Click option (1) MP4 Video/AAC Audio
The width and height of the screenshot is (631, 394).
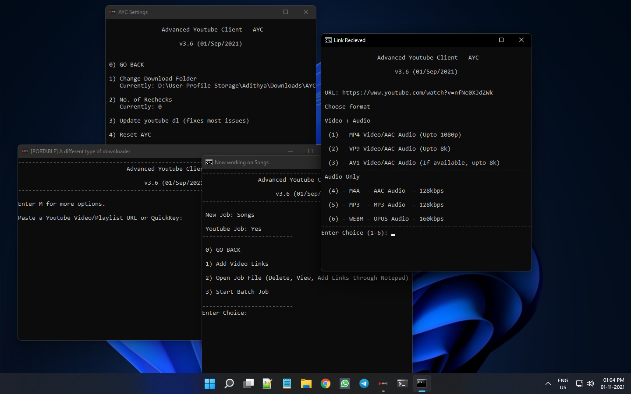(395, 135)
